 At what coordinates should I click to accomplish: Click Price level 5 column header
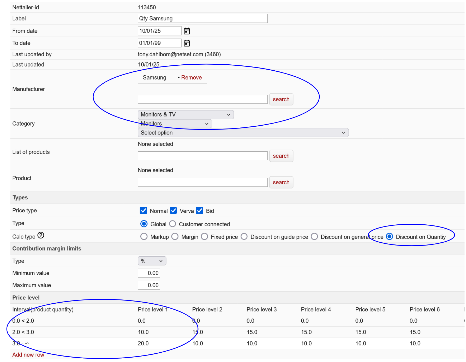point(370,310)
